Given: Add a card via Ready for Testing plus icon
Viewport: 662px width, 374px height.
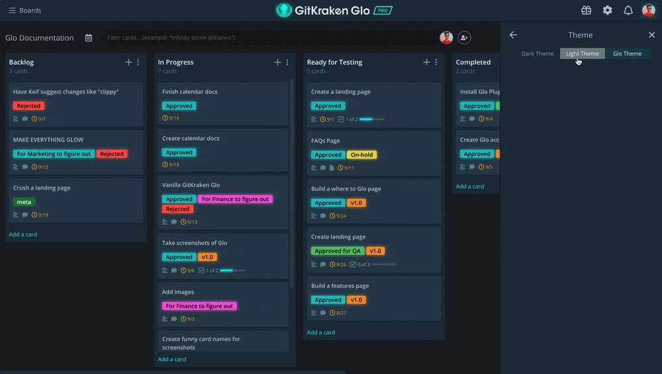Looking at the screenshot, I should coord(426,62).
